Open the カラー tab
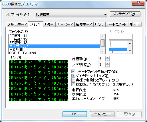 point(49,25)
